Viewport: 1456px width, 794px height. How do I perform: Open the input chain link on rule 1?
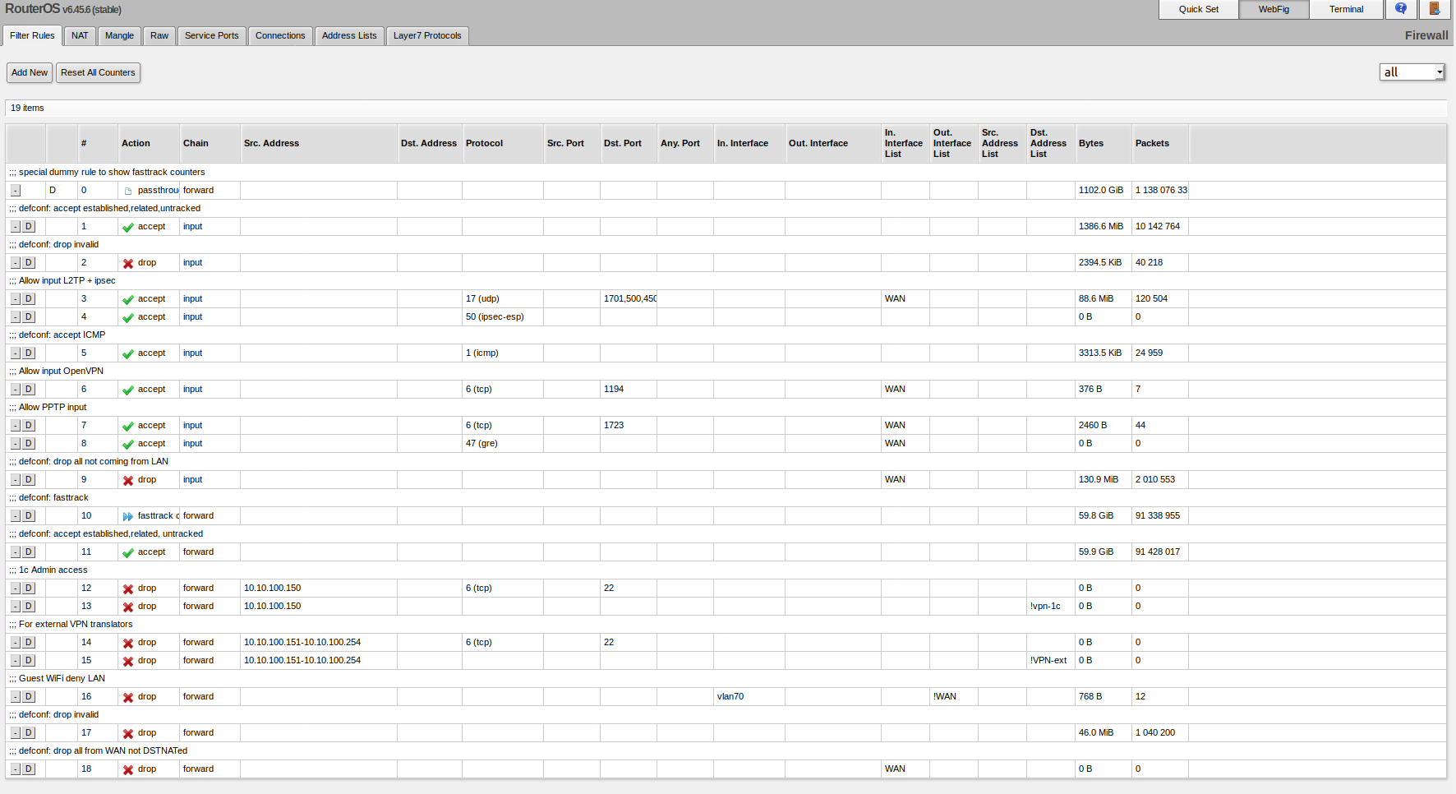192,226
